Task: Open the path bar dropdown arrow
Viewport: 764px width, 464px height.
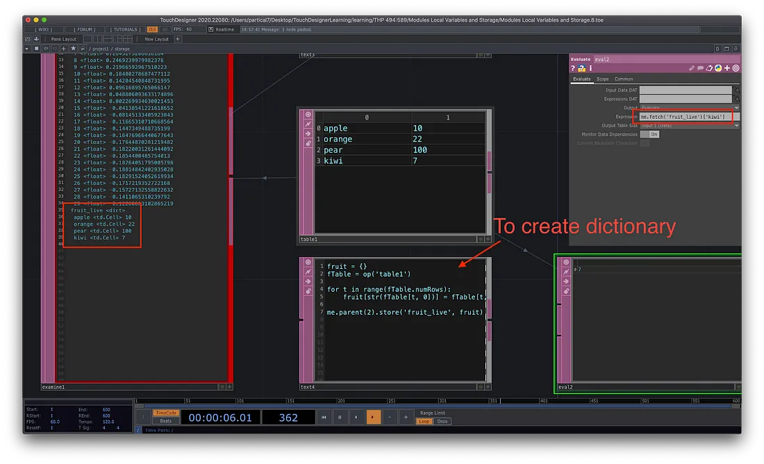Action: [26, 49]
